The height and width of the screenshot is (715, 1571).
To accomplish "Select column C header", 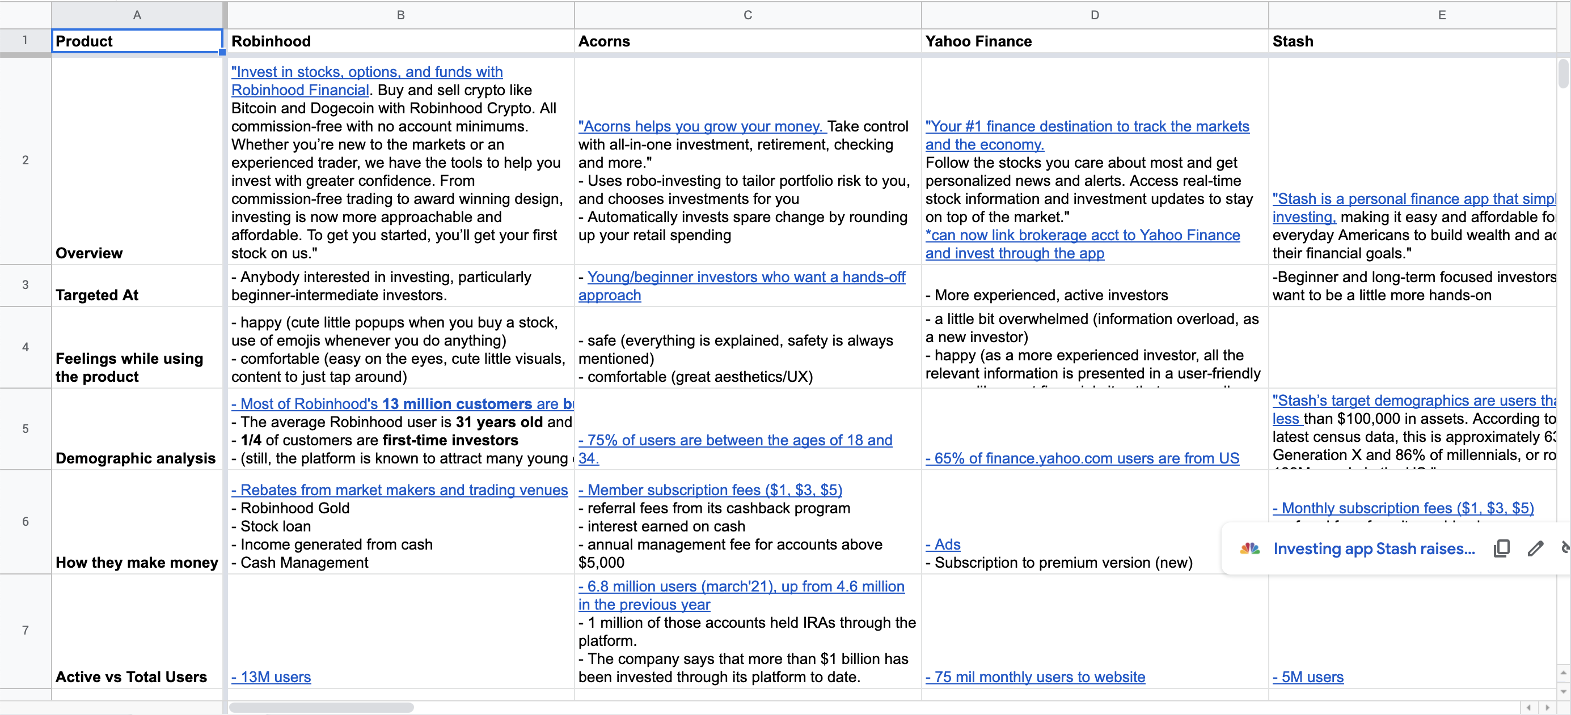I will (748, 15).
